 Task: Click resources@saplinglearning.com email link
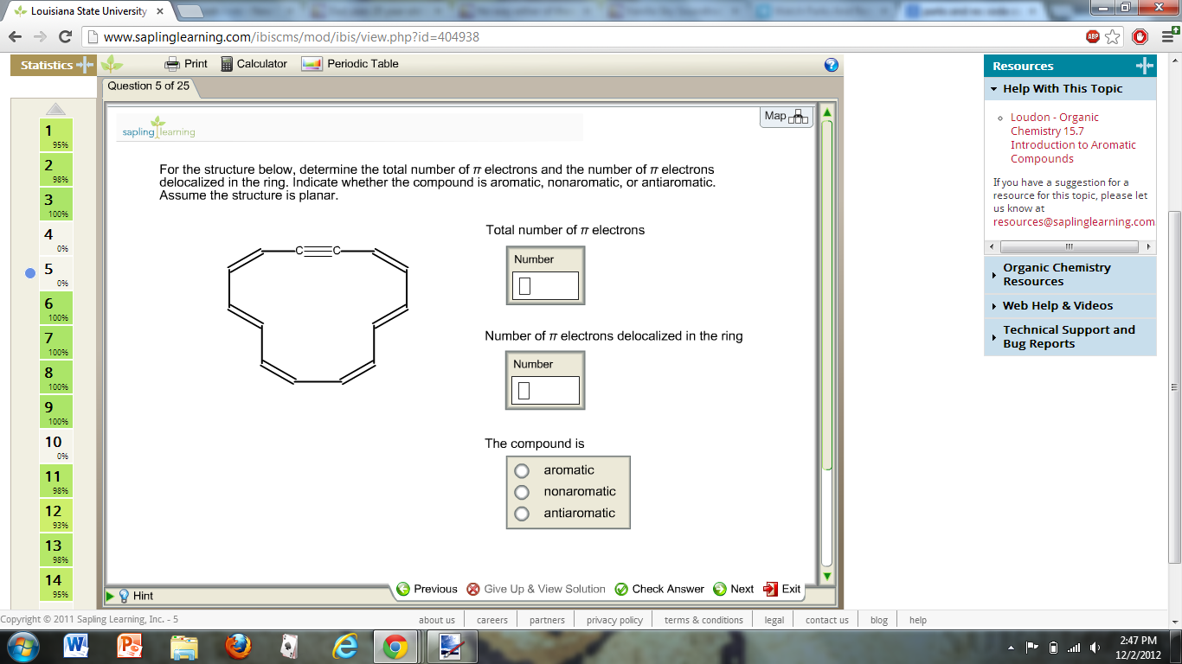click(1074, 222)
